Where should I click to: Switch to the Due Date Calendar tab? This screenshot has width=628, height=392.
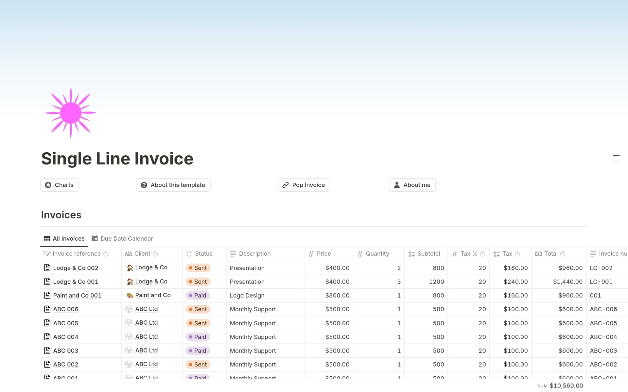click(122, 238)
